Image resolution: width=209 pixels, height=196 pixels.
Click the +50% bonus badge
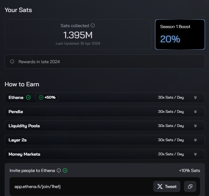coord(47,97)
